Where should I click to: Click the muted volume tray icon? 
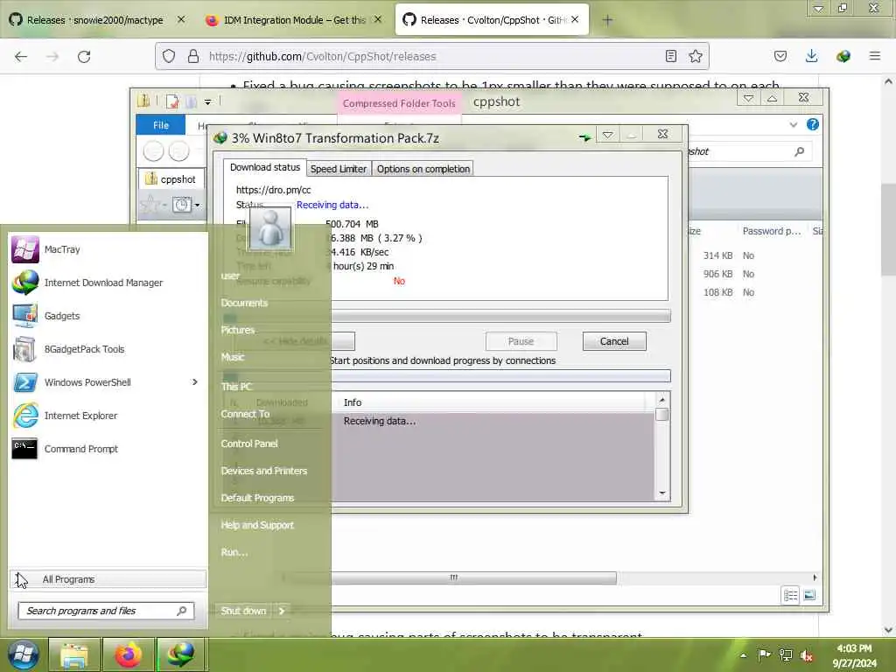coord(807,655)
